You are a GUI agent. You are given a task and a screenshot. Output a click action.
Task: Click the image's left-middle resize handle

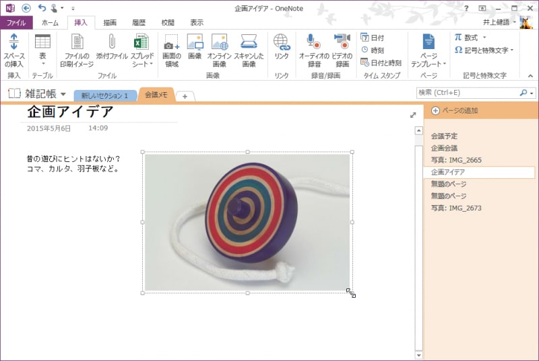(x=143, y=222)
